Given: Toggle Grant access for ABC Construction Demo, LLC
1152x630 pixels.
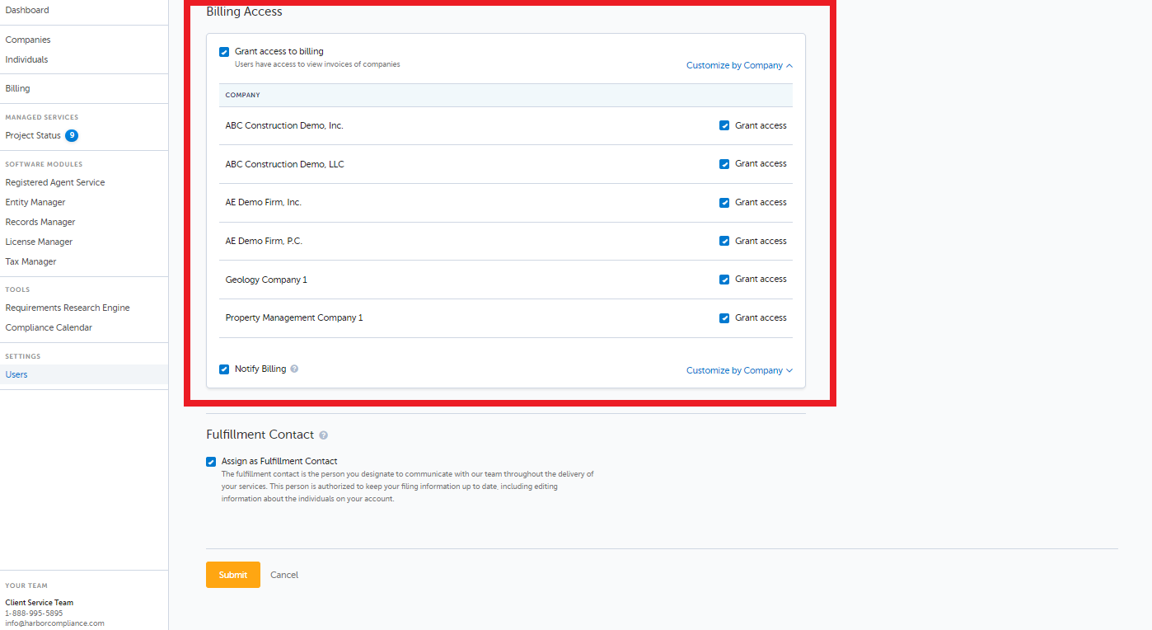Looking at the screenshot, I should (724, 164).
